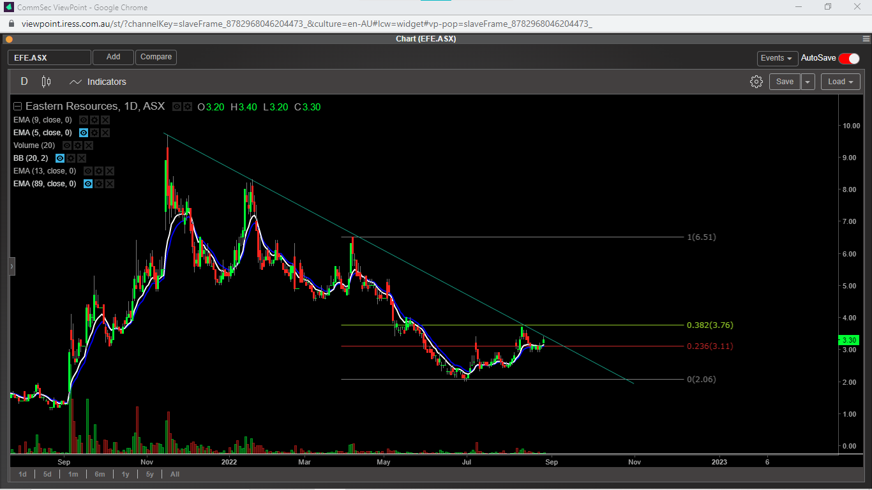This screenshot has width=872, height=490.
Task: Toggle visibility of Eastern Resources price series
Action: click(x=177, y=107)
